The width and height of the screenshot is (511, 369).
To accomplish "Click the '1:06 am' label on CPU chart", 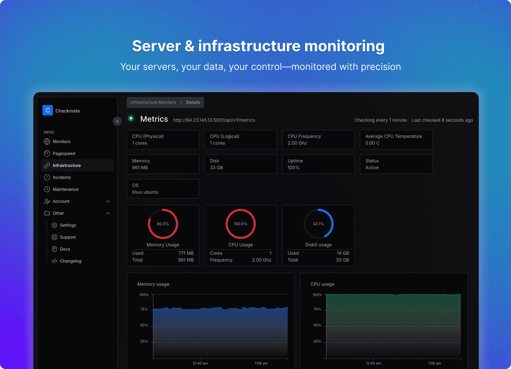I will (434, 363).
